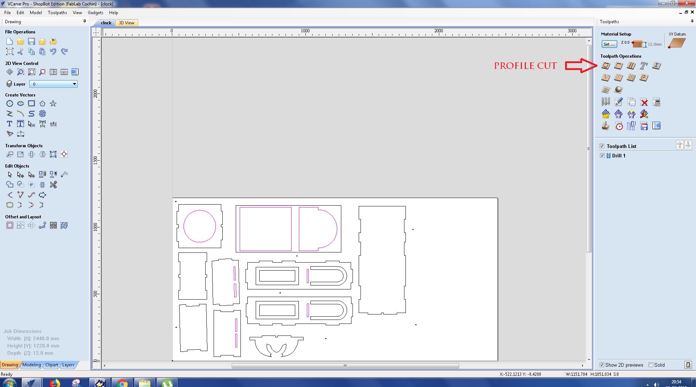Open the Prism carving toolpath
Image resolution: width=696 pixels, height=387 pixels.
(x=644, y=78)
